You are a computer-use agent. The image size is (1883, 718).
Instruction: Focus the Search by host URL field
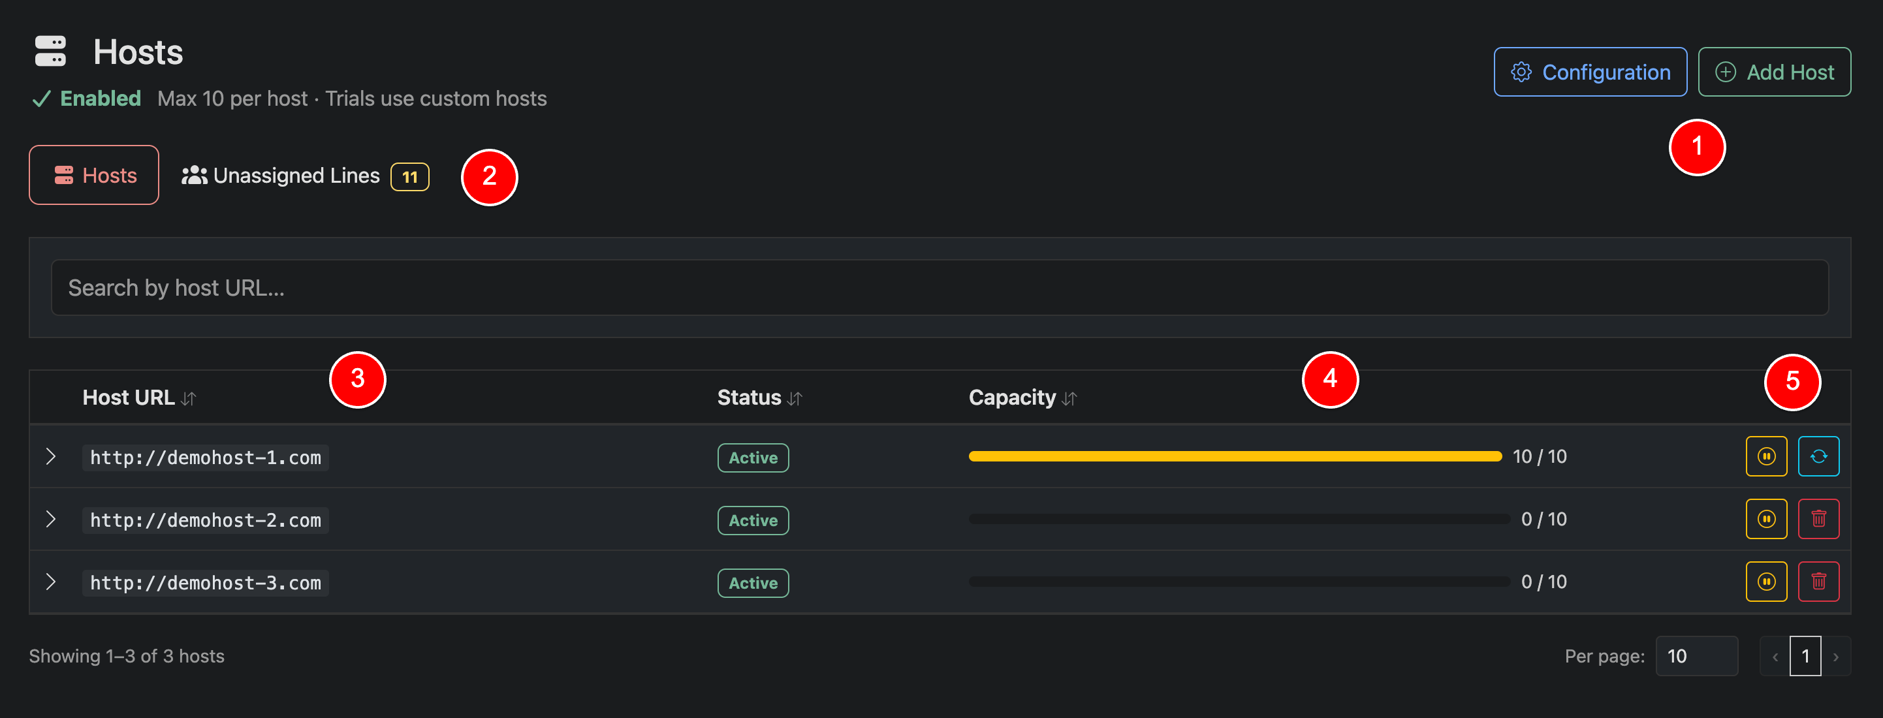point(940,288)
